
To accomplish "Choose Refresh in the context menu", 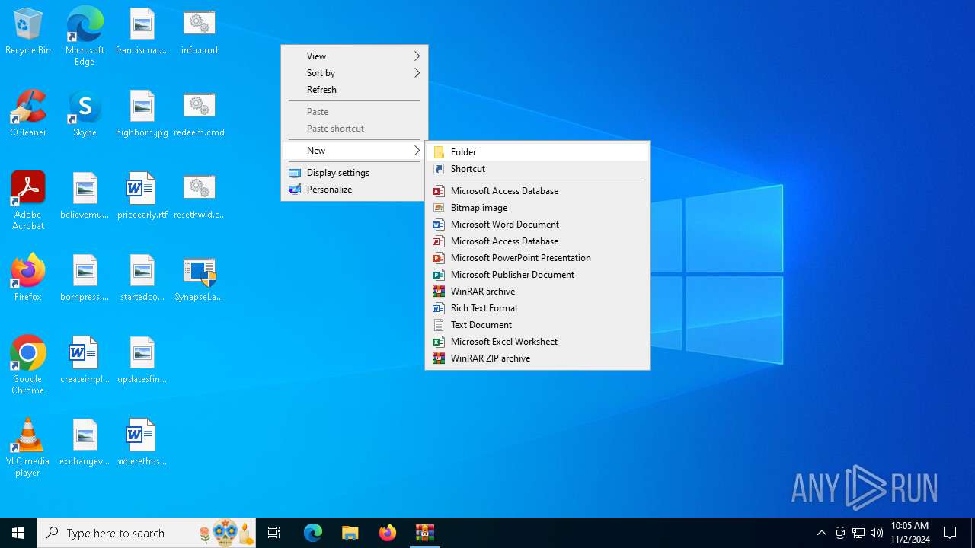I will point(354,90).
